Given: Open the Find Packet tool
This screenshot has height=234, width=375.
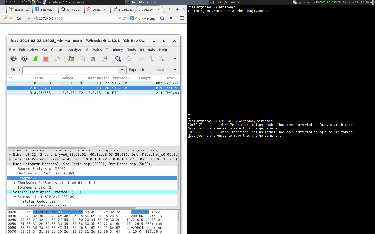Looking at the screenshot, I should [118, 59].
